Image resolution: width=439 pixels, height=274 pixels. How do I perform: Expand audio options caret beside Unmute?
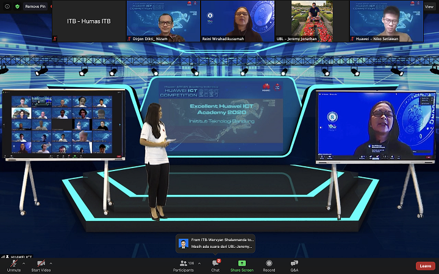pos(24,264)
